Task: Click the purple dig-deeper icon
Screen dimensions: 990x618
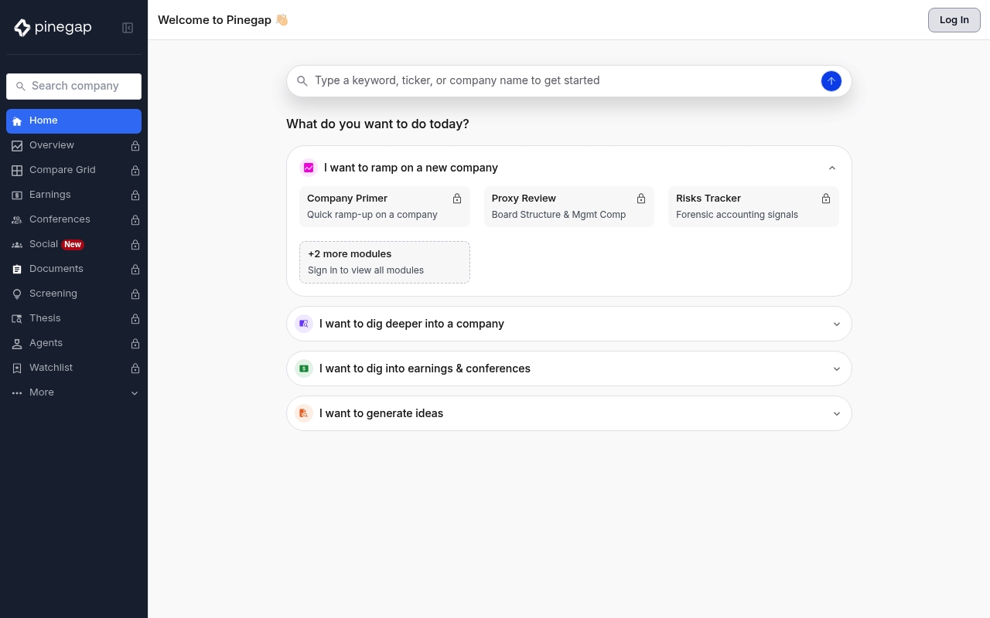Action: pos(304,324)
